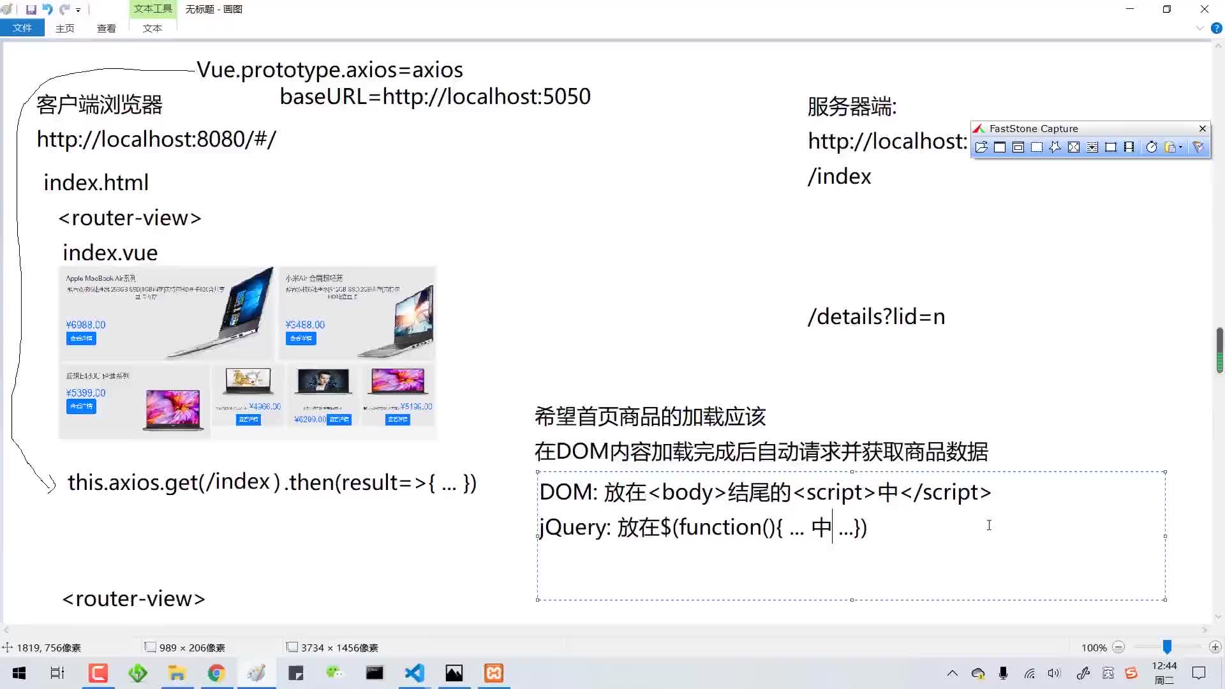
Task: Open the quick access toolbar customize dropdown
Action: pos(78,10)
